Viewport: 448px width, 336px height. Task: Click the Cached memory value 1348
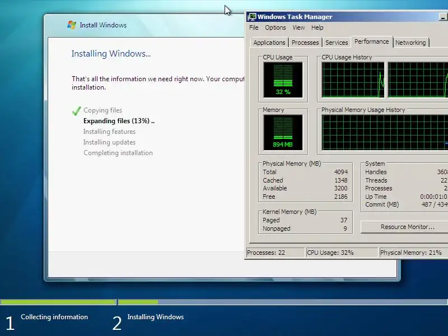pos(341,180)
